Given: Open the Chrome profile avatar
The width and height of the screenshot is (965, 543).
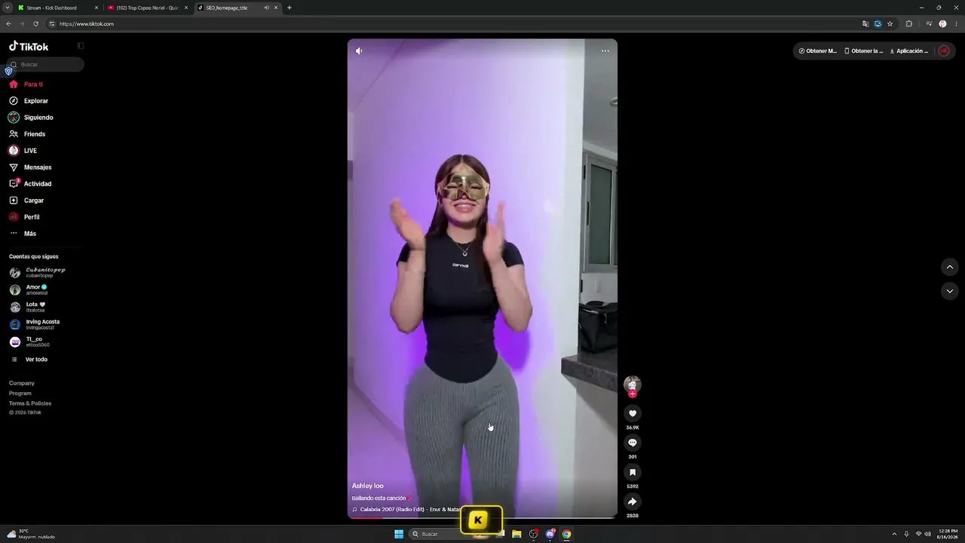Looking at the screenshot, I should point(942,24).
